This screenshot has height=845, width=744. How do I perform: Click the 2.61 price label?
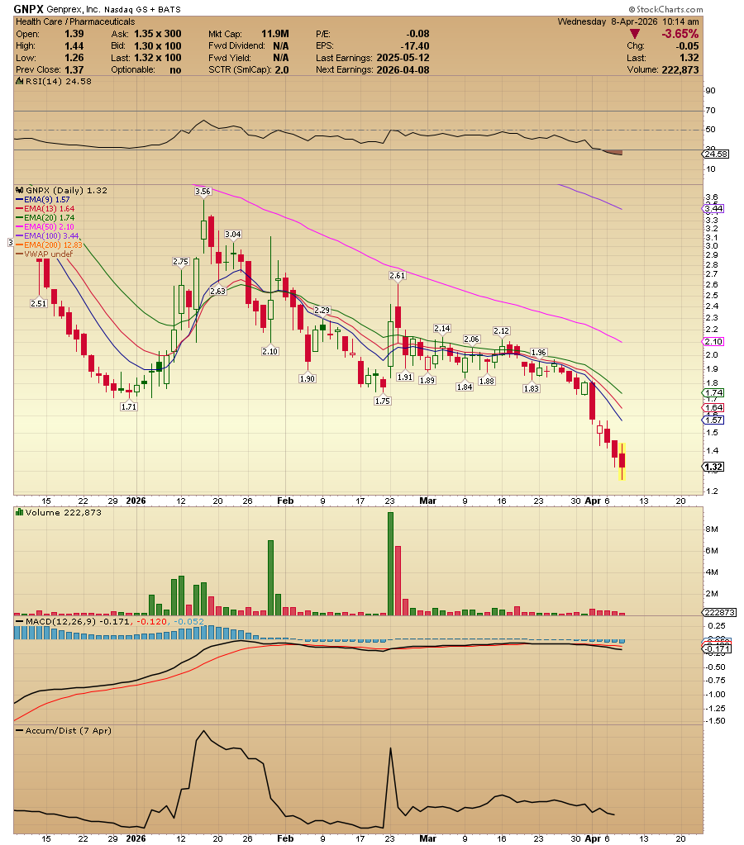click(x=397, y=275)
